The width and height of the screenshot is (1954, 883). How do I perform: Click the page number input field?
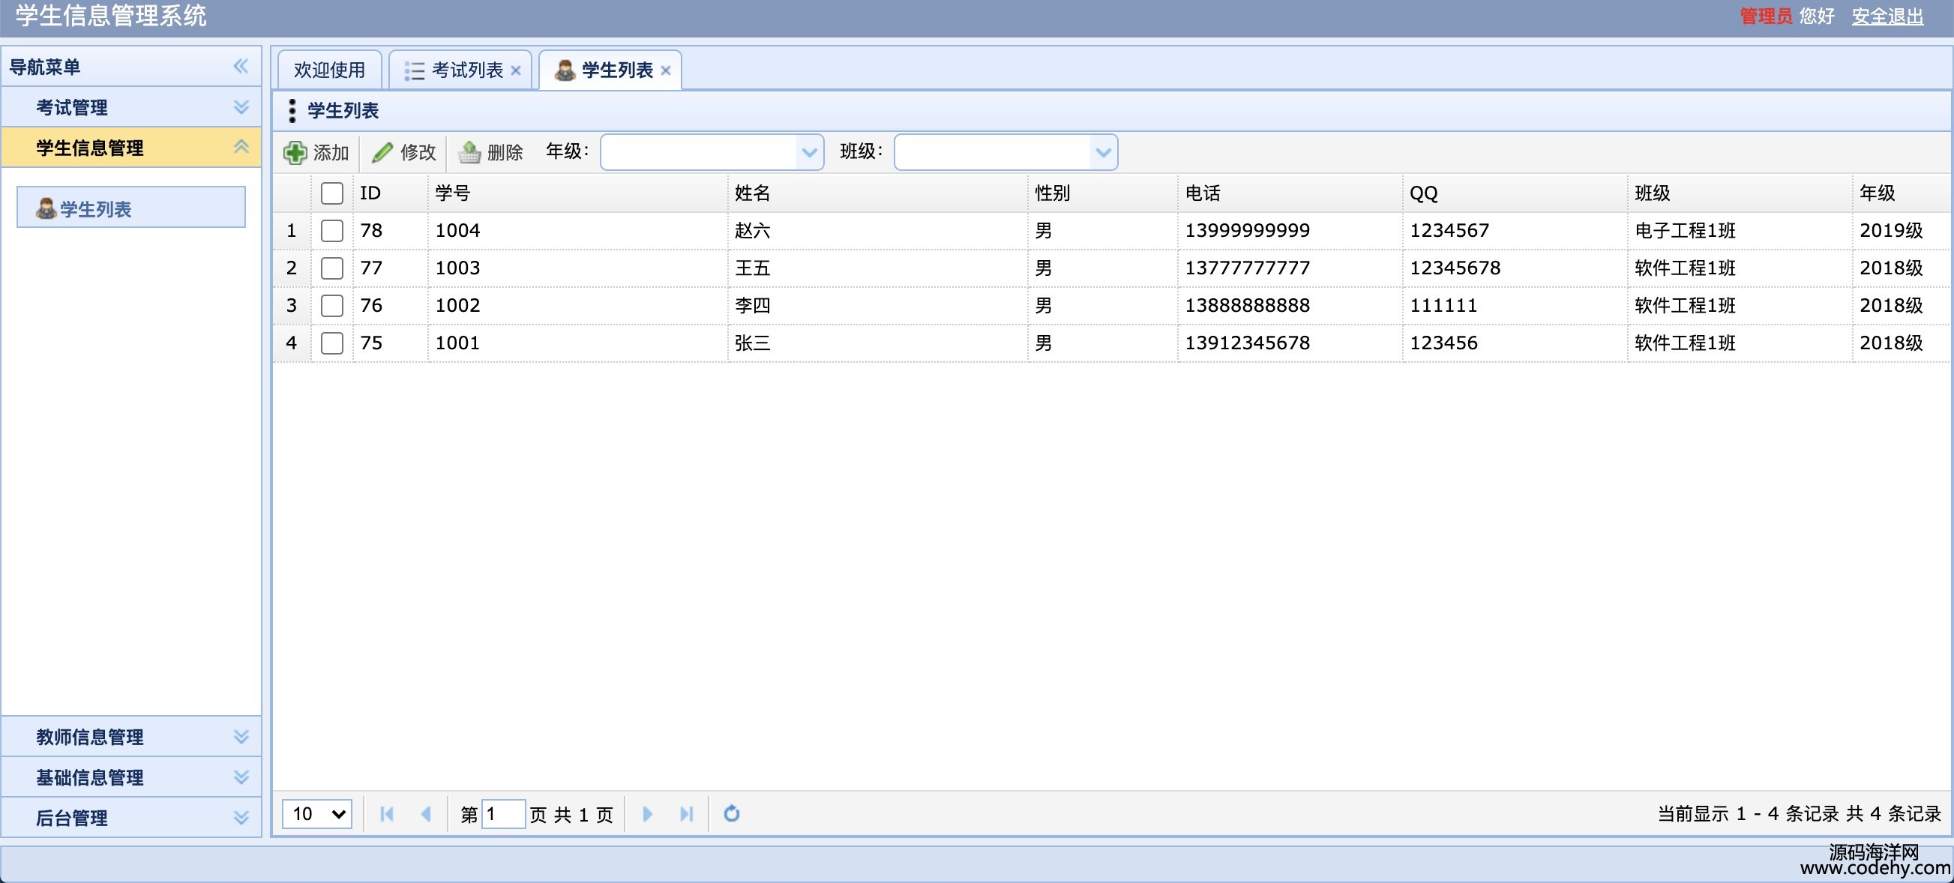click(504, 814)
